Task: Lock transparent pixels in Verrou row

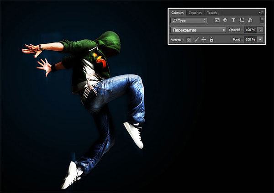Action: 188,40
